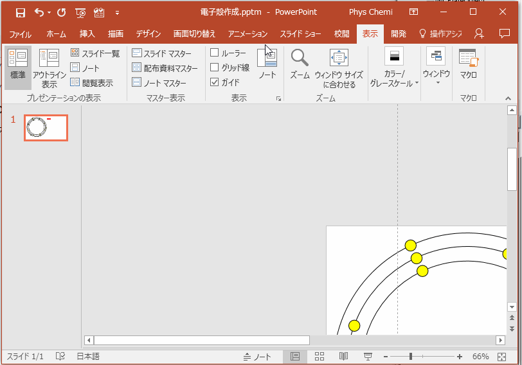
Task: Open the スライド ショー tab
Action: [300, 34]
